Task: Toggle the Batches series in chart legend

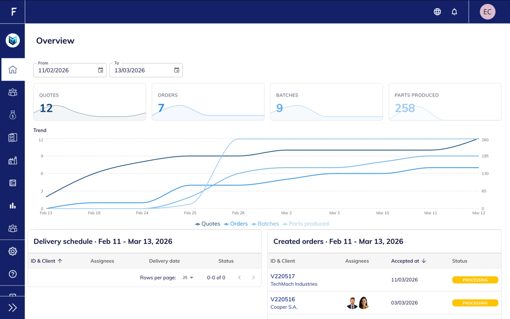Action: 265,224
